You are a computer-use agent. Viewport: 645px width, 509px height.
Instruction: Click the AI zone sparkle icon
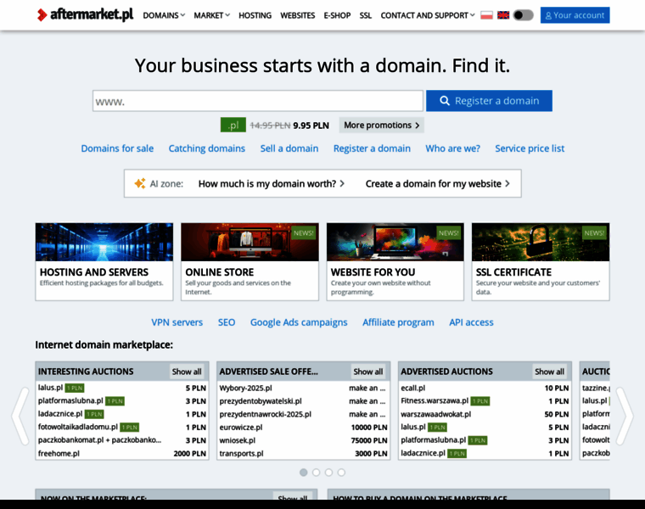(138, 183)
